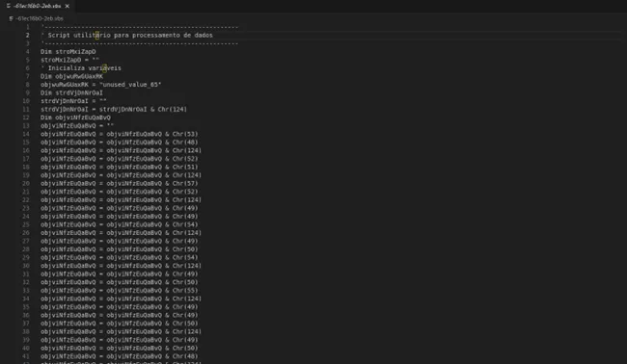Select the ~61ec16b0-2eb.vbs editor tab
This screenshot has height=364, width=627.
click(38, 6)
